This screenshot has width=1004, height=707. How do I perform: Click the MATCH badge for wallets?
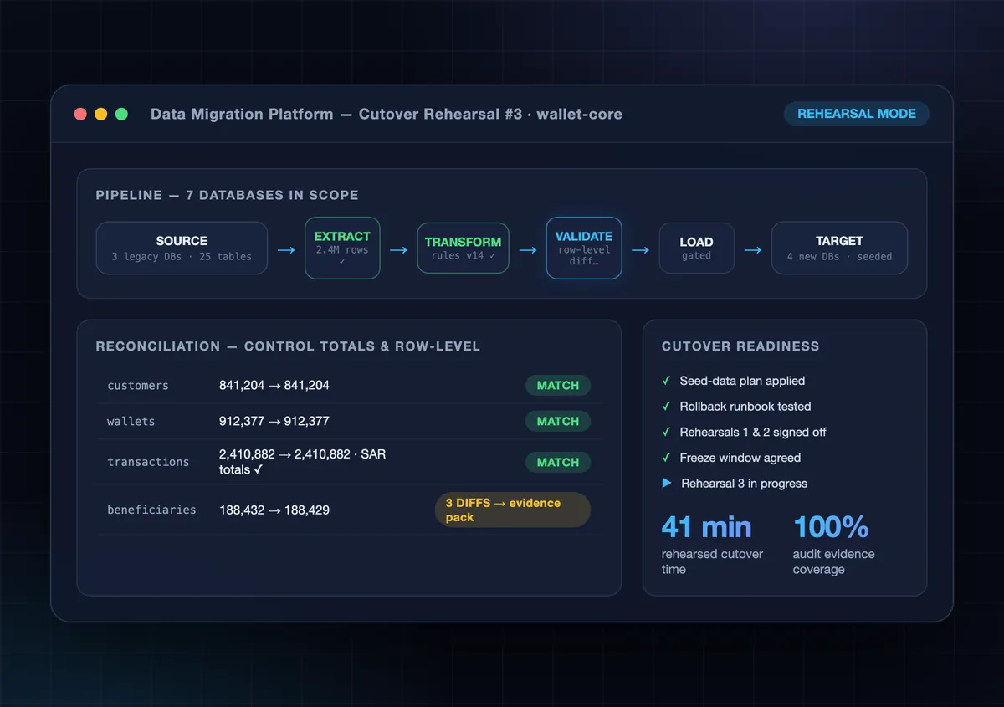[x=558, y=422]
